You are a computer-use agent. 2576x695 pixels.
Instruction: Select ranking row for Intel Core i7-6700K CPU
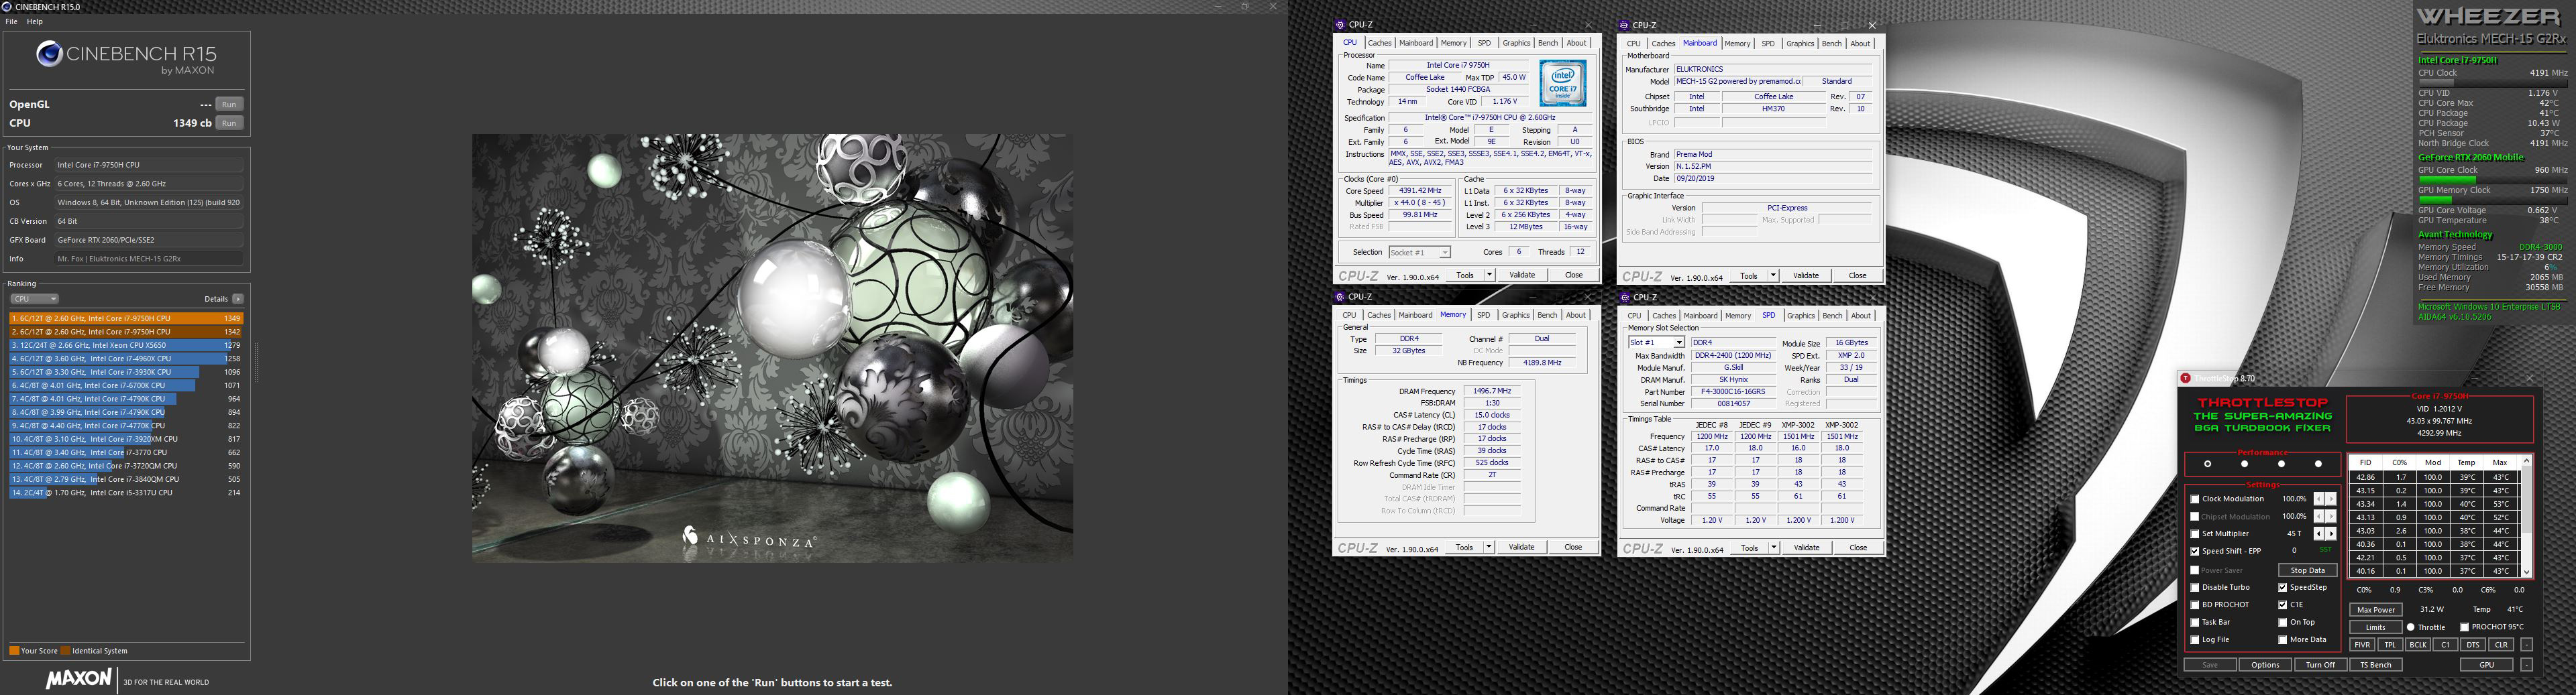(x=126, y=385)
